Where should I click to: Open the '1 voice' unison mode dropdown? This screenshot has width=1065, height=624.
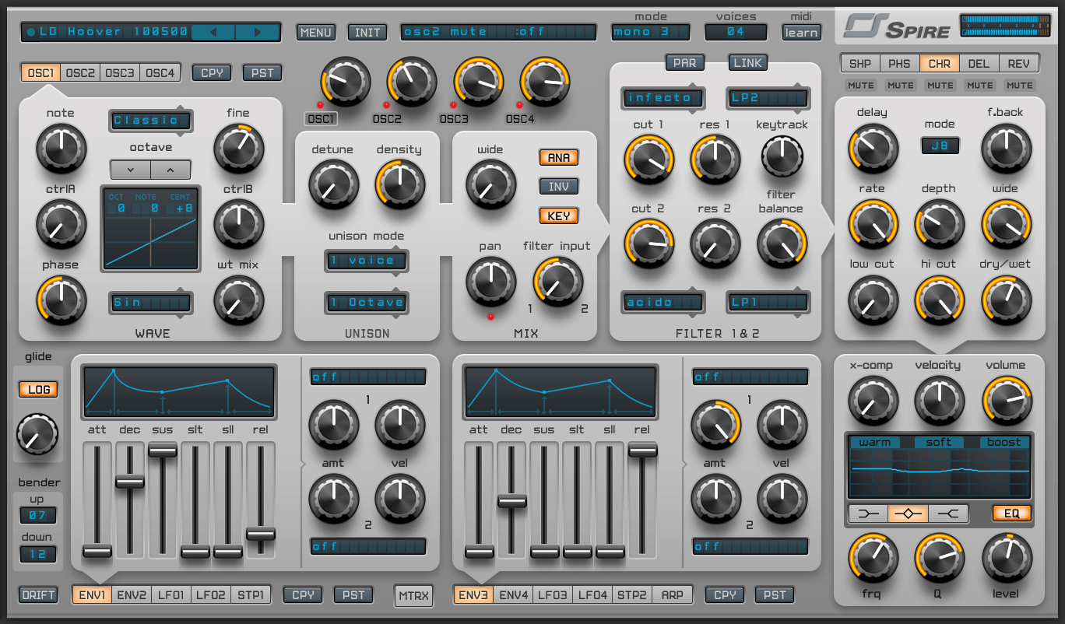click(366, 261)
